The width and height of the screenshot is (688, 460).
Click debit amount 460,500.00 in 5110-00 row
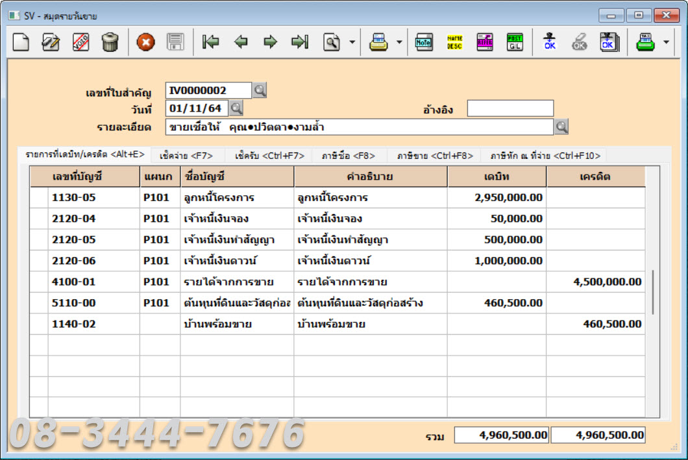497,303
